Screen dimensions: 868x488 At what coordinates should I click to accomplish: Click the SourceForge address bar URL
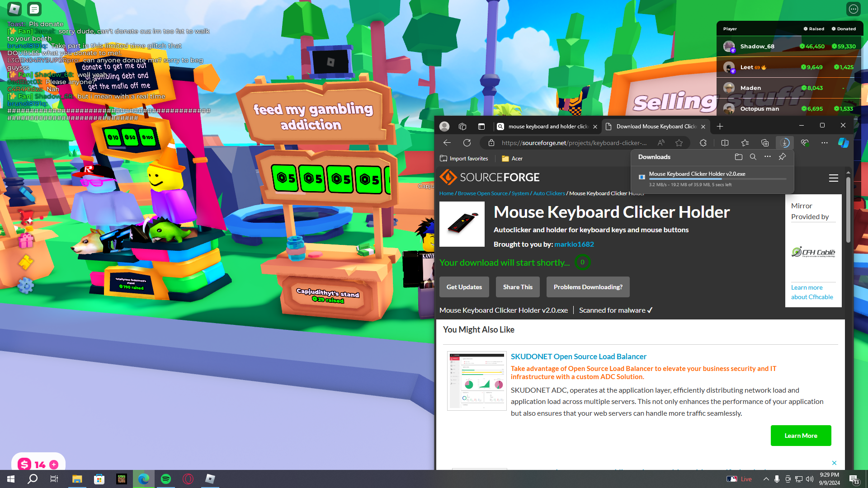574,143
